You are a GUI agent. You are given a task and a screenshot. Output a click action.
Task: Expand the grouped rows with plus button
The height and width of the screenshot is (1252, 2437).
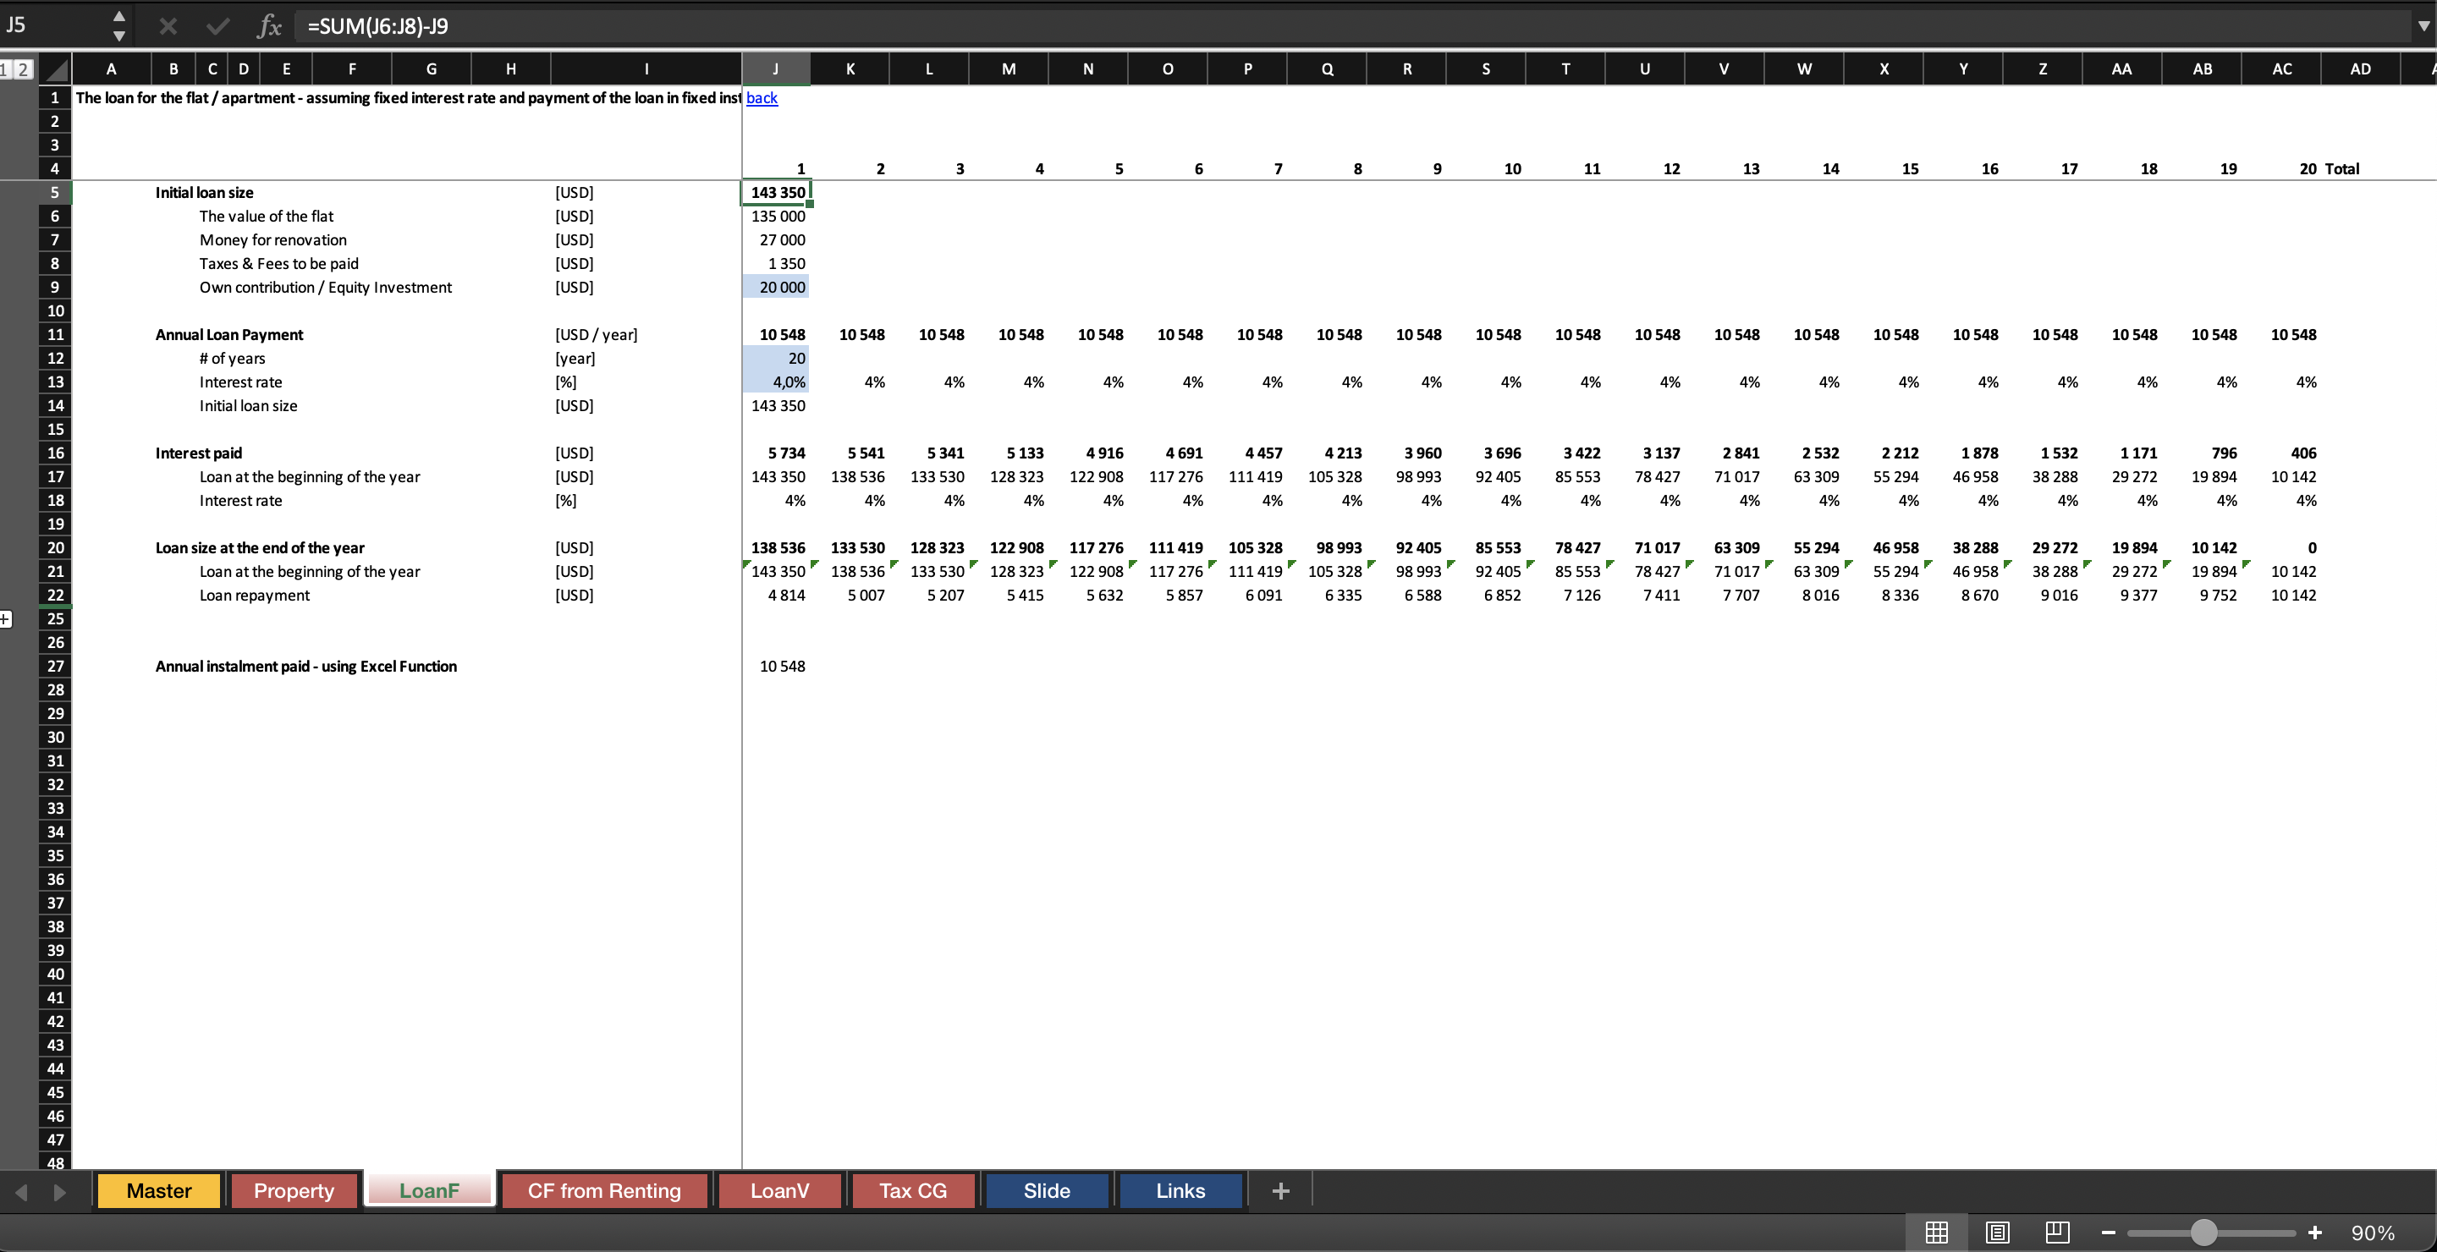pos(5,619)
